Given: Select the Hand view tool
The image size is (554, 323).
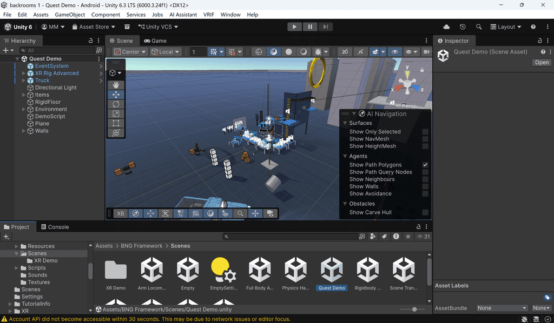Looking at the screenshot, I should point(116,85).
